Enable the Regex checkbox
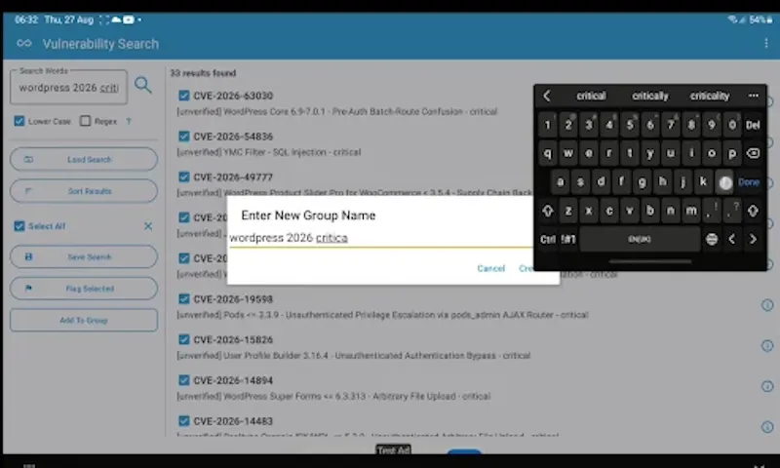780x468 pixels. pyautogui.click(x=86, y=121)
